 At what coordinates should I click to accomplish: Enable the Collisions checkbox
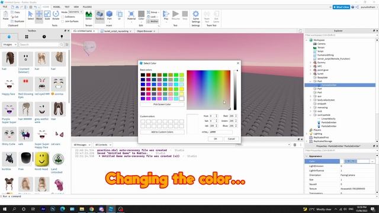point(63,17)
